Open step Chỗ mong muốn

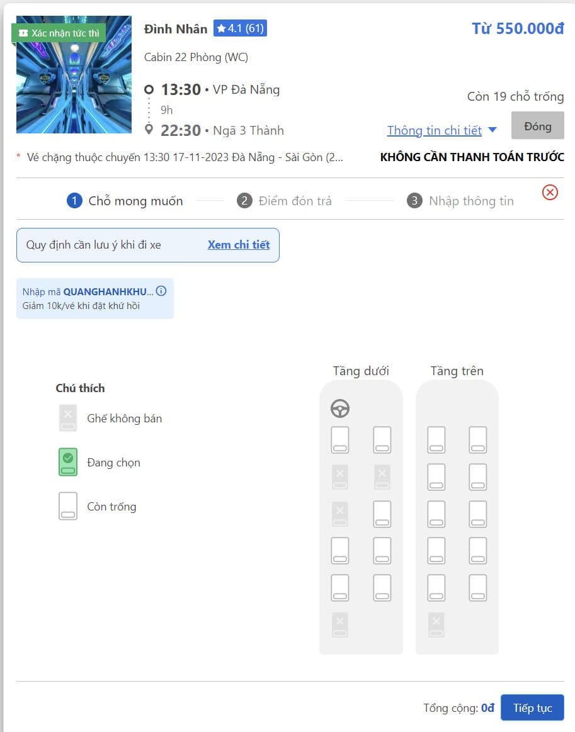click(125, 201)
